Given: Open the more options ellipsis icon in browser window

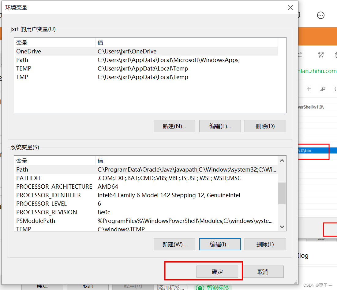Looking at the screenshot, I should click(321, 15).
